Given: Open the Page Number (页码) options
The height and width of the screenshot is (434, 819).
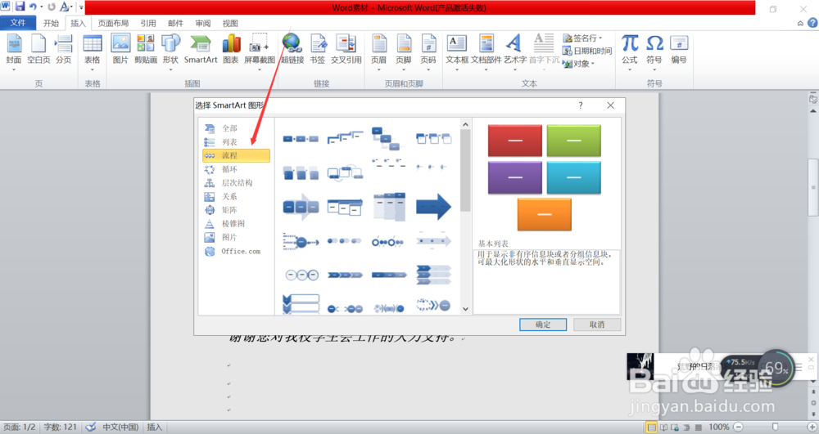Looking at the screenshot, I should tap(428, 50).
